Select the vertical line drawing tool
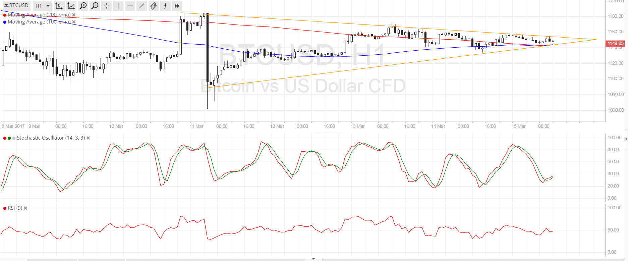The image size is (628, 261). point(118,6)
